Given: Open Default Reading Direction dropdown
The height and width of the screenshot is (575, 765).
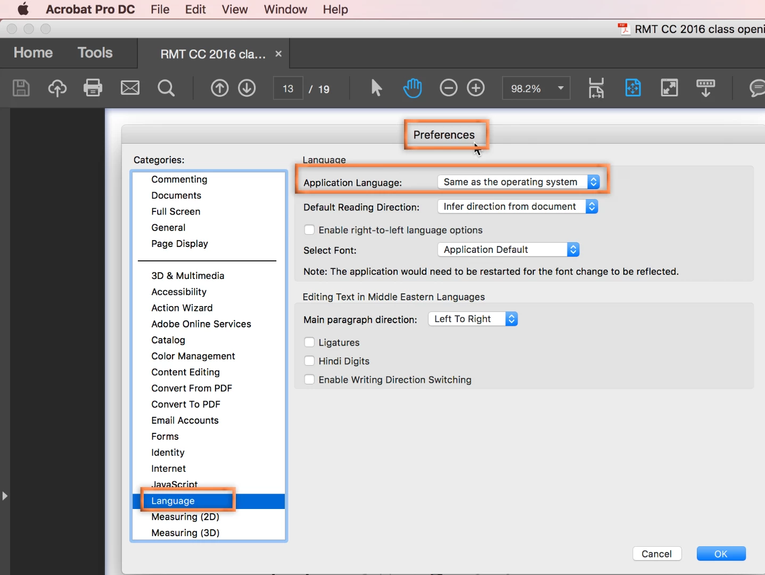Looking at the screenshot, I should pos(517,207).
